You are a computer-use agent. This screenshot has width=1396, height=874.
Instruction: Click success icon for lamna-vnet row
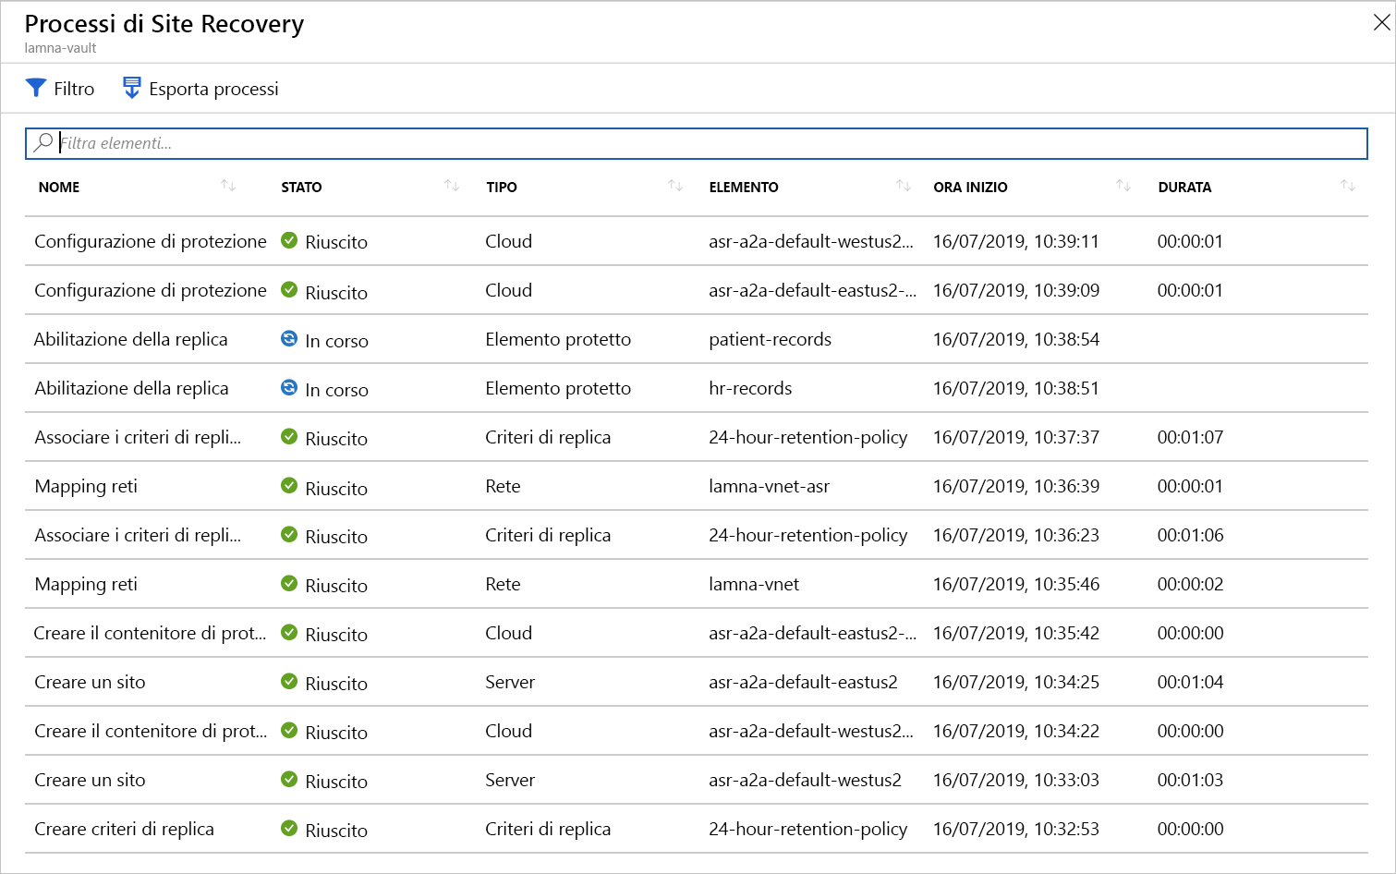(x=289, y=583)
